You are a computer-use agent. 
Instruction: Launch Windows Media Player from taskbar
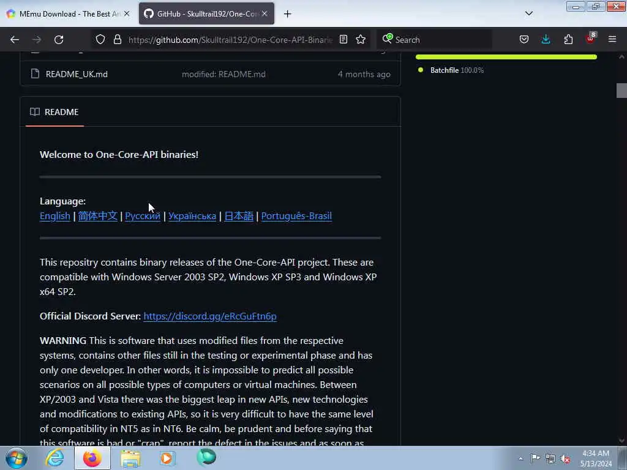167,458
